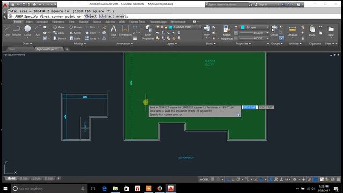Click the Stretch tool
Viewport: 343px width, 193px height.
pos(59,38)
